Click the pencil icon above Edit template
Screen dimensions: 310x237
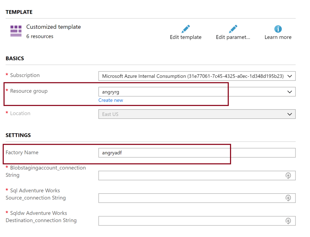pos(186,29)
